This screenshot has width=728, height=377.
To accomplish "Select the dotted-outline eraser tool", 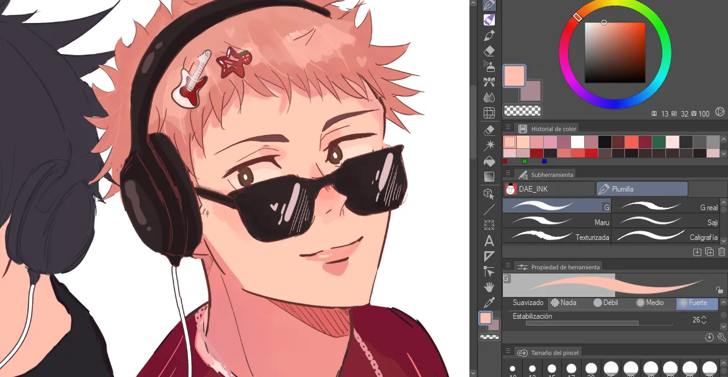I will 489,130.
